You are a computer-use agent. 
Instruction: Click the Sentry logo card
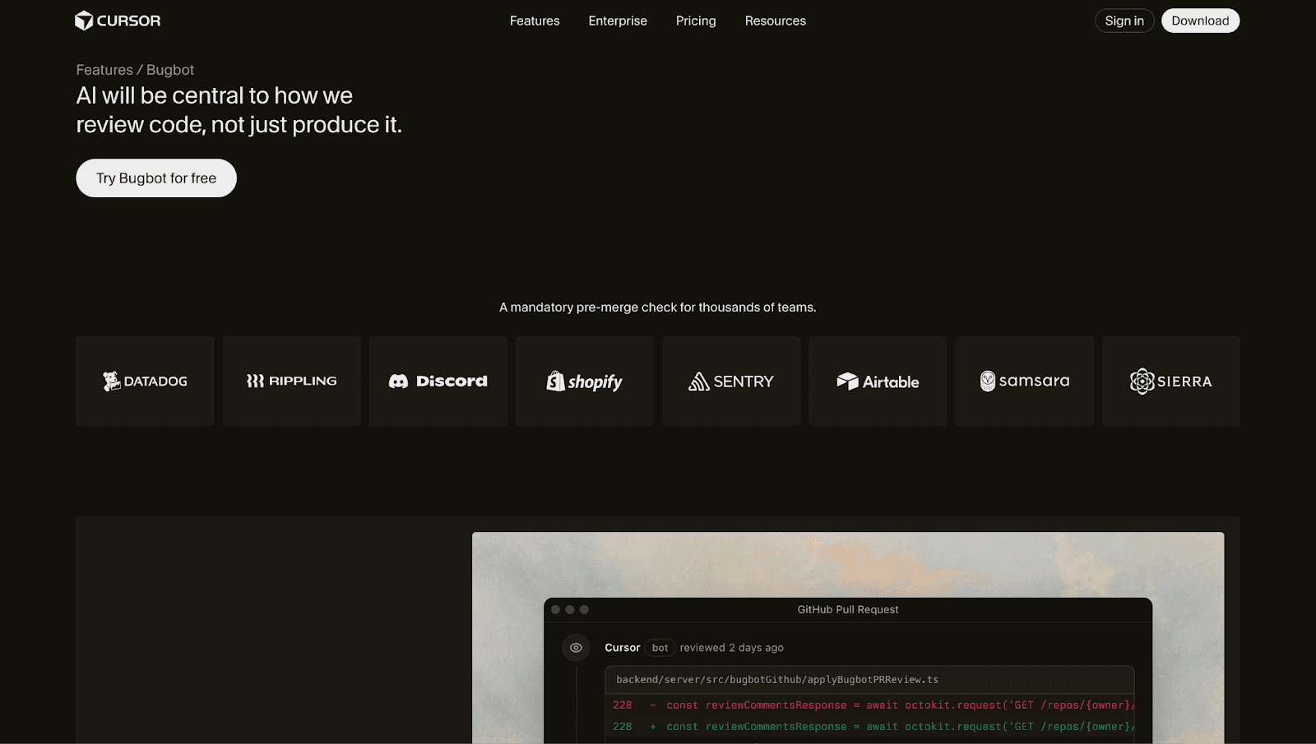731,381
